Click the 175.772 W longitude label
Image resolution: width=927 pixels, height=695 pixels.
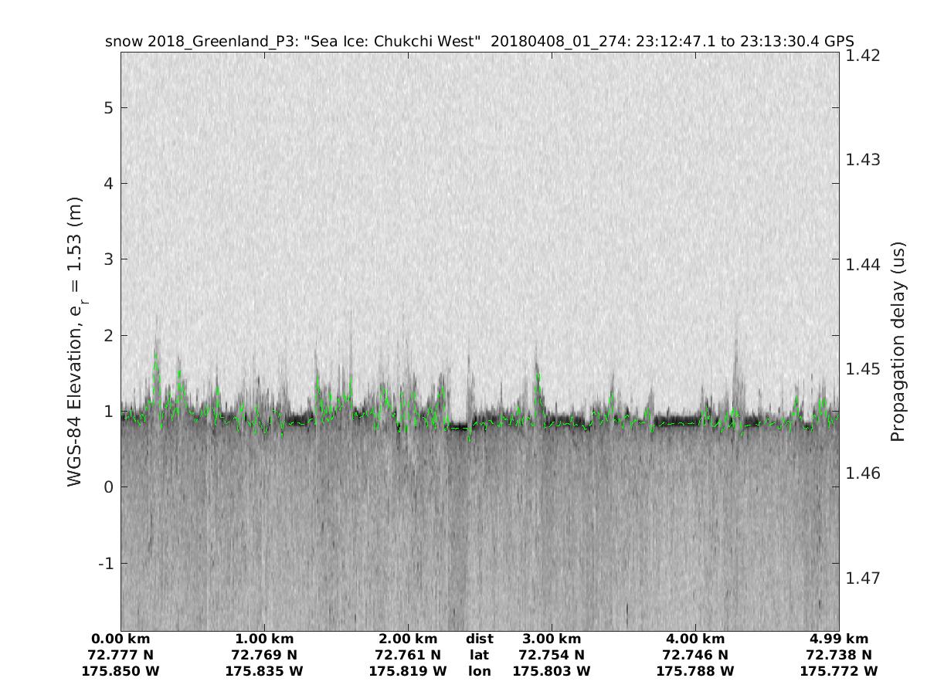point(839,671)
